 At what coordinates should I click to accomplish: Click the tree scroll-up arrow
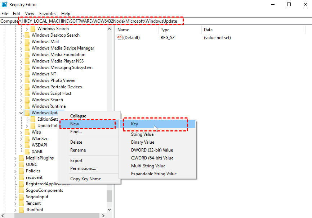(109, 29)
